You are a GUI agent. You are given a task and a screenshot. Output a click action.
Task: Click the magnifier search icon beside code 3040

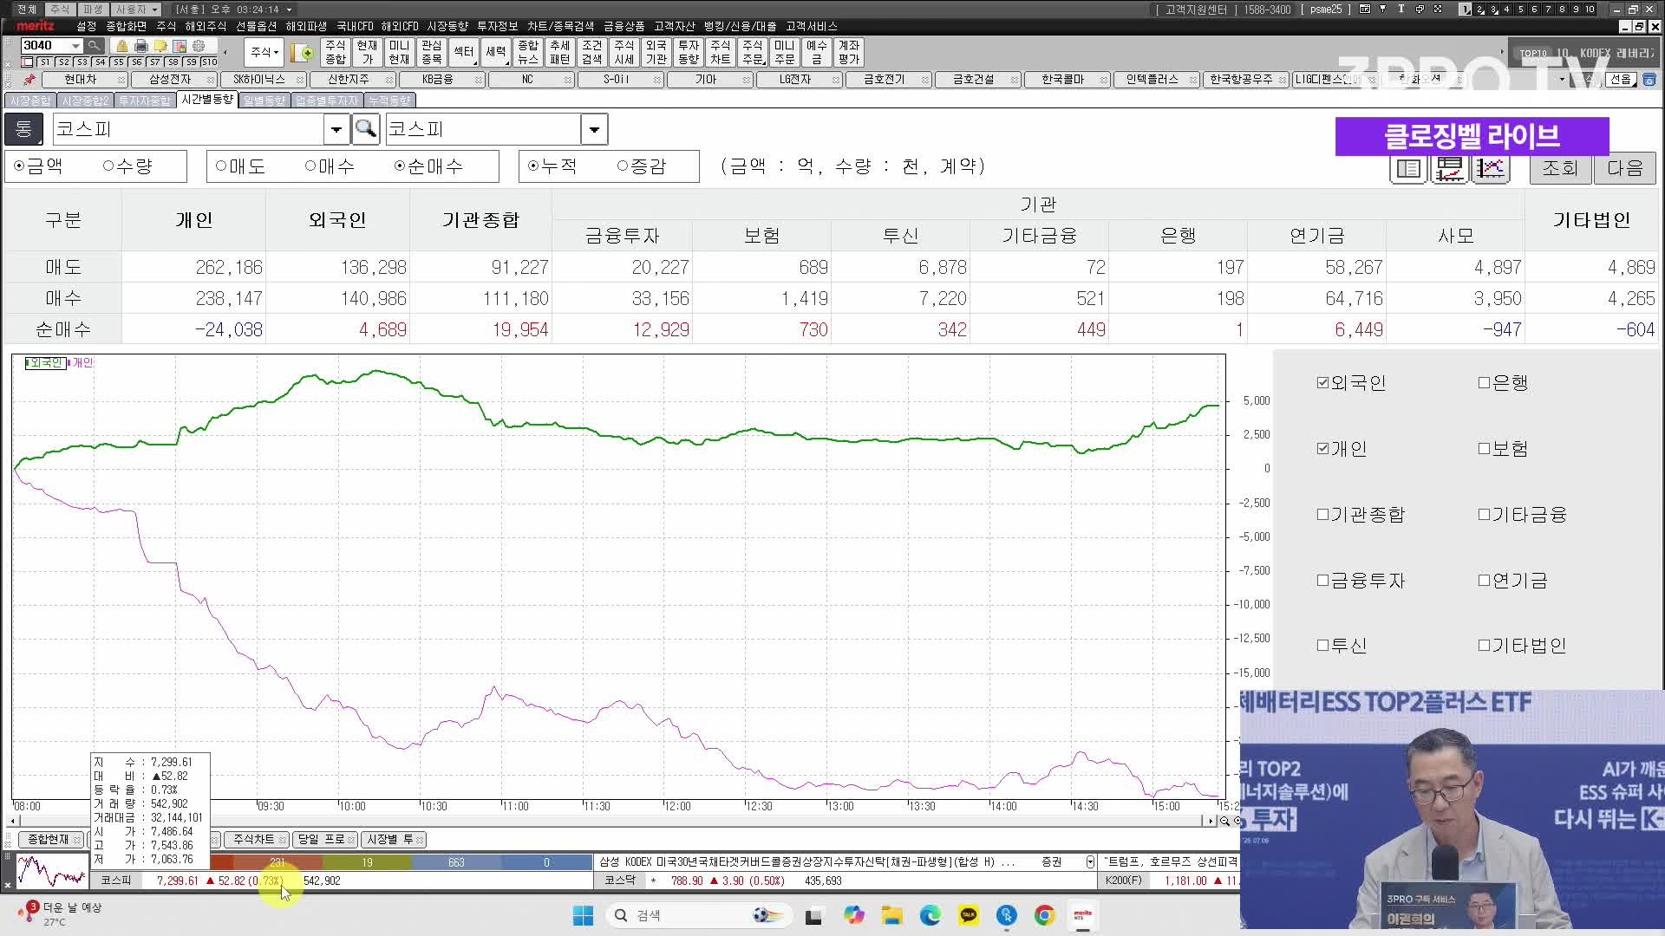tap(95, 45)
